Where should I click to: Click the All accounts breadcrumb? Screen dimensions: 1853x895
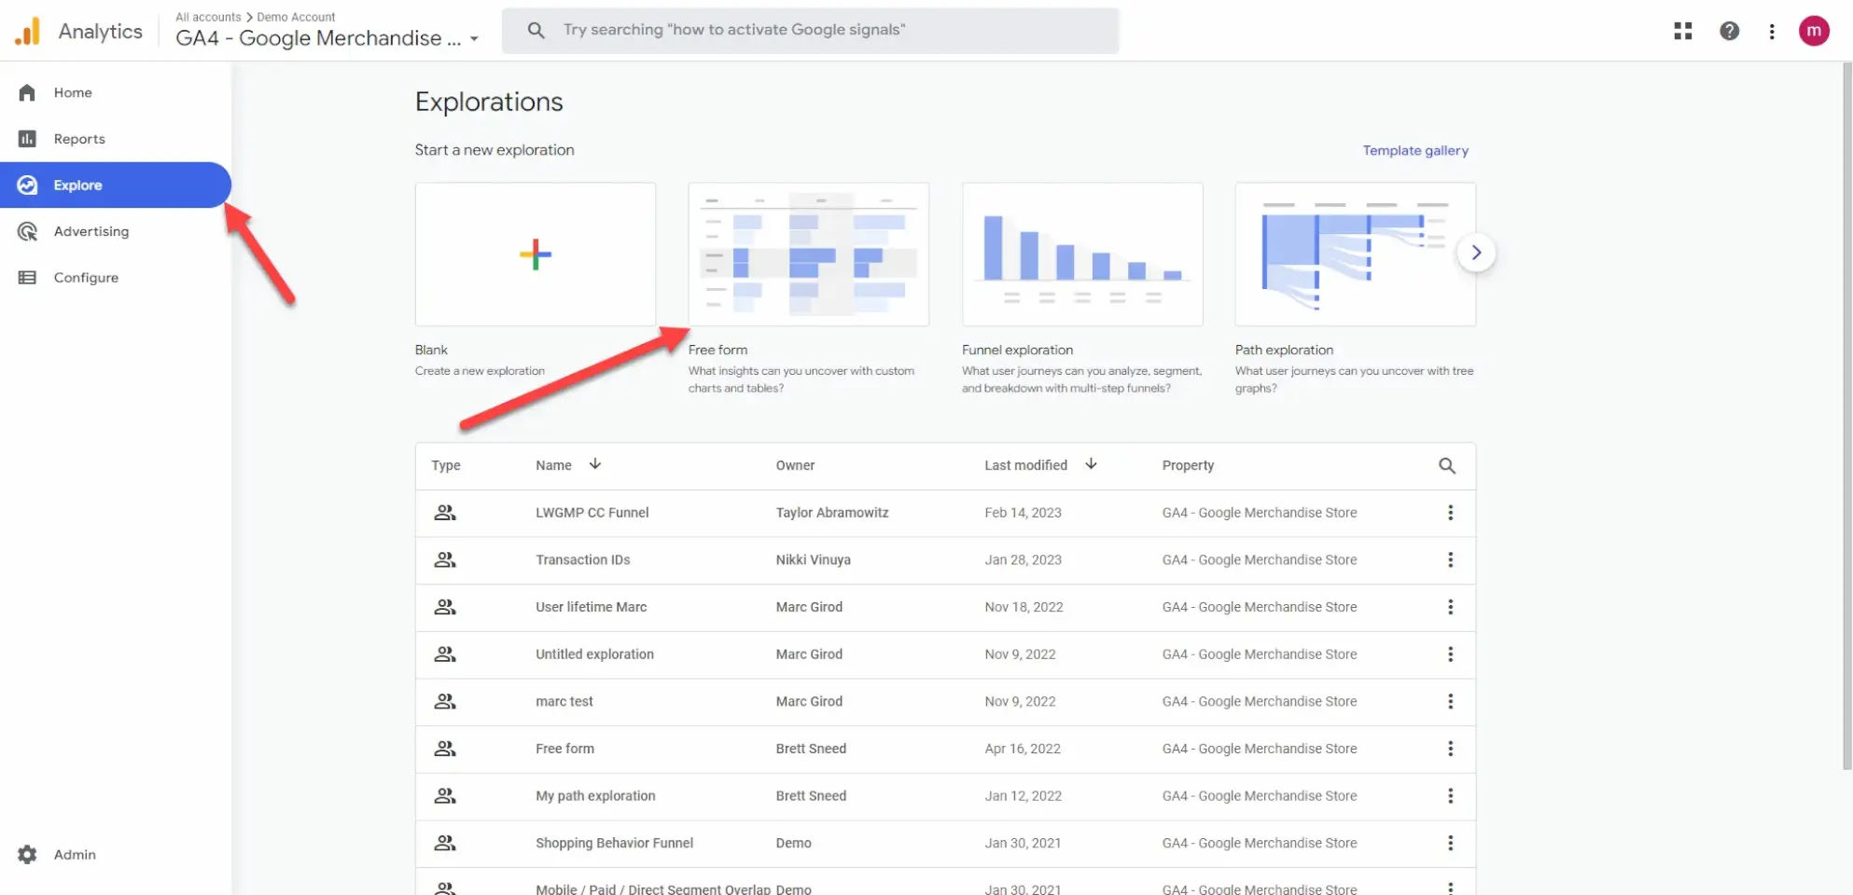(208, 17)
